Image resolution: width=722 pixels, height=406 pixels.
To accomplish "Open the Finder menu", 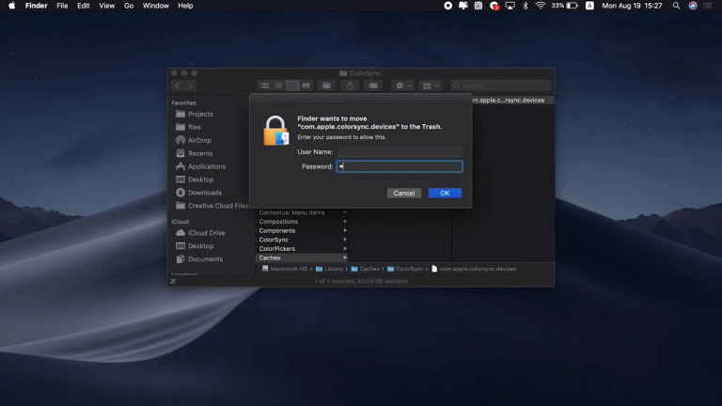I will 37,6.
